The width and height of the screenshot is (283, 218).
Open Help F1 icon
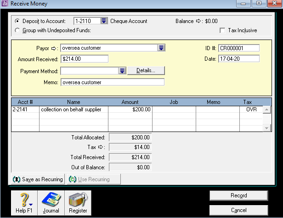24,203
